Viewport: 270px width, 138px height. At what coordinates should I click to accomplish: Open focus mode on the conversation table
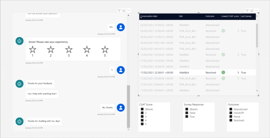coord(252,11)
